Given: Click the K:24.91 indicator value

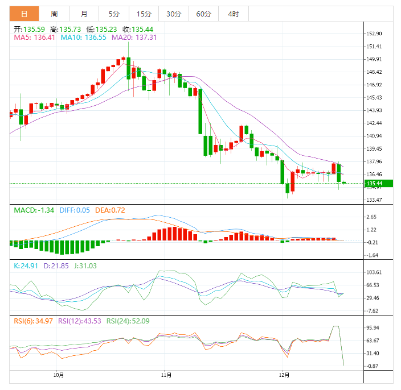Looking at the screenshot, I should pos(26,266).
